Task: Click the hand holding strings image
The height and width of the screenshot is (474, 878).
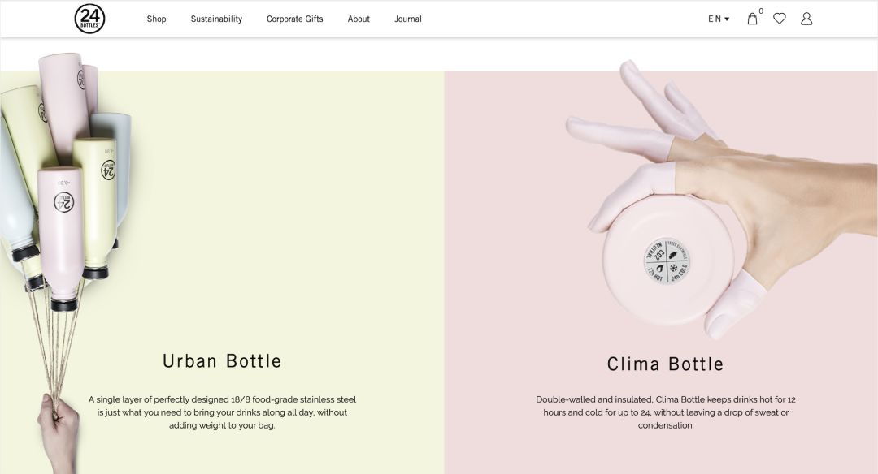Action: (59, 430)
